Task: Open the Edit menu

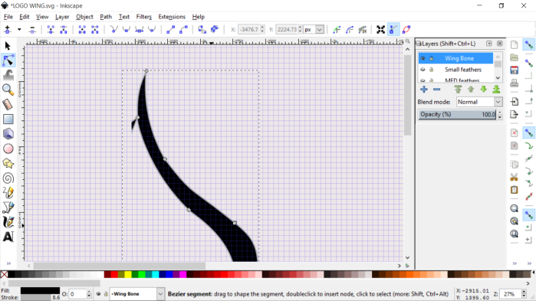Action: [24, 17]
